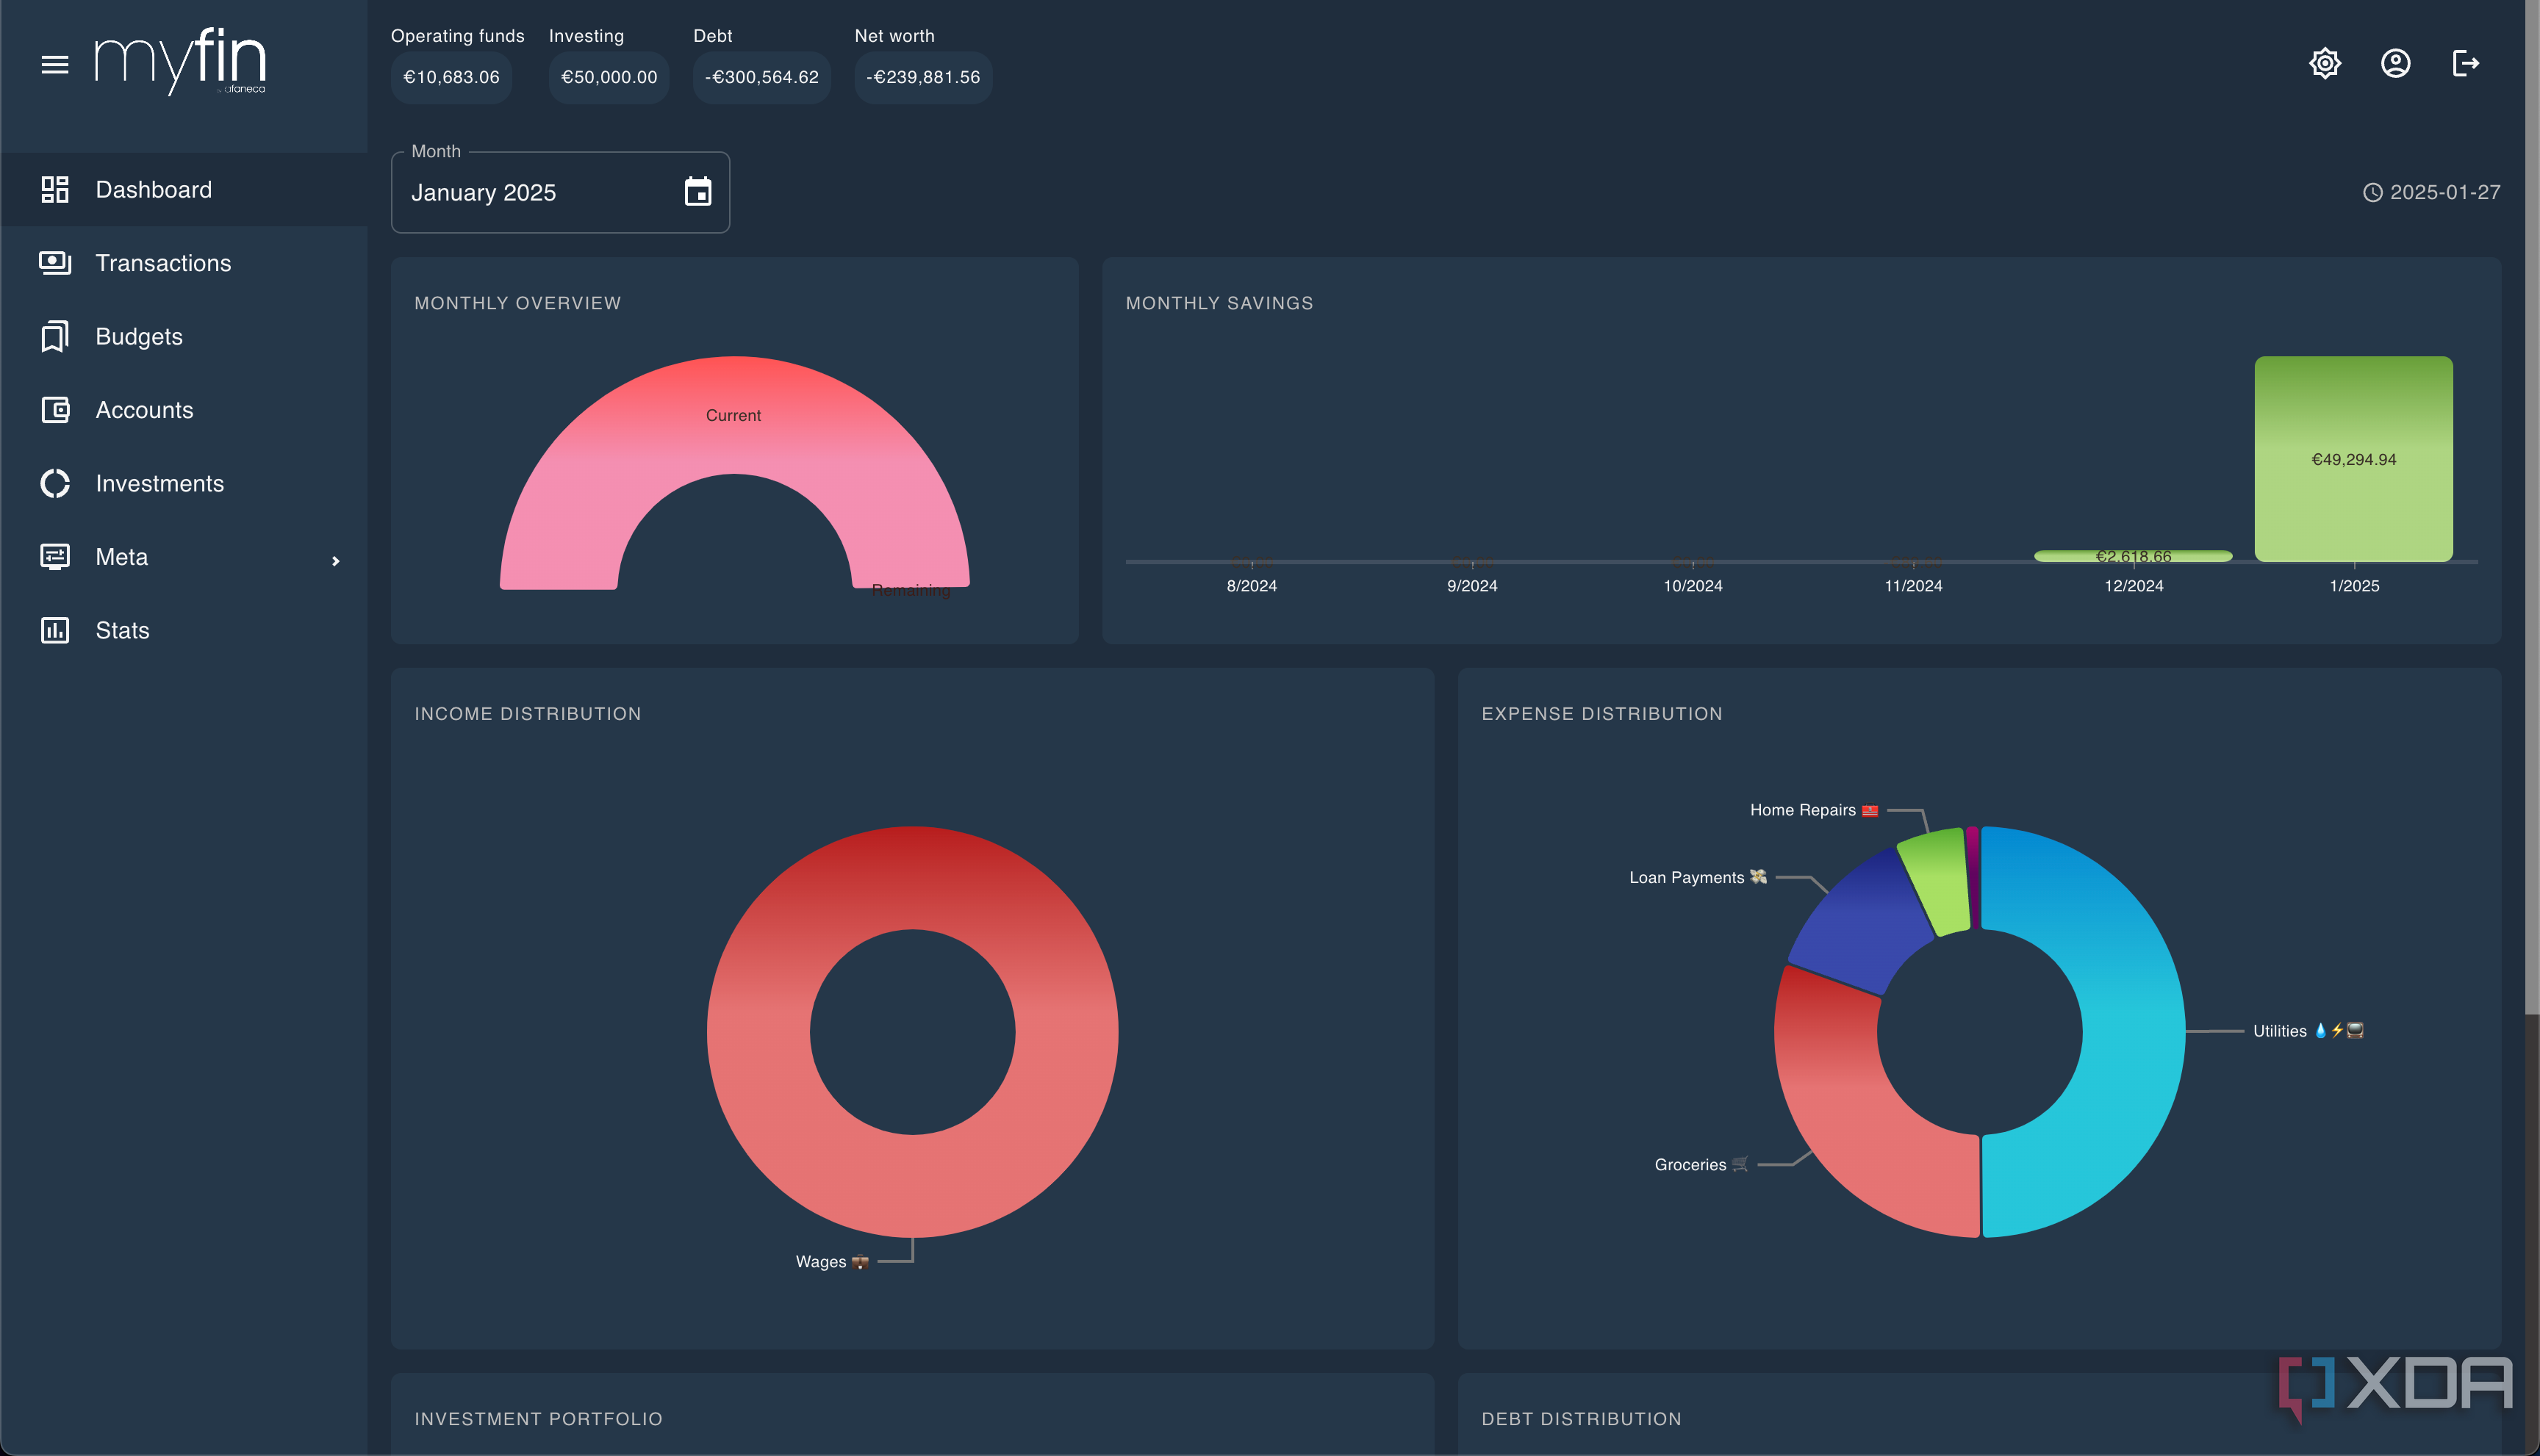Click the Dashboard grid icon
This screenshot has height=1456, width=2540.
55,189
